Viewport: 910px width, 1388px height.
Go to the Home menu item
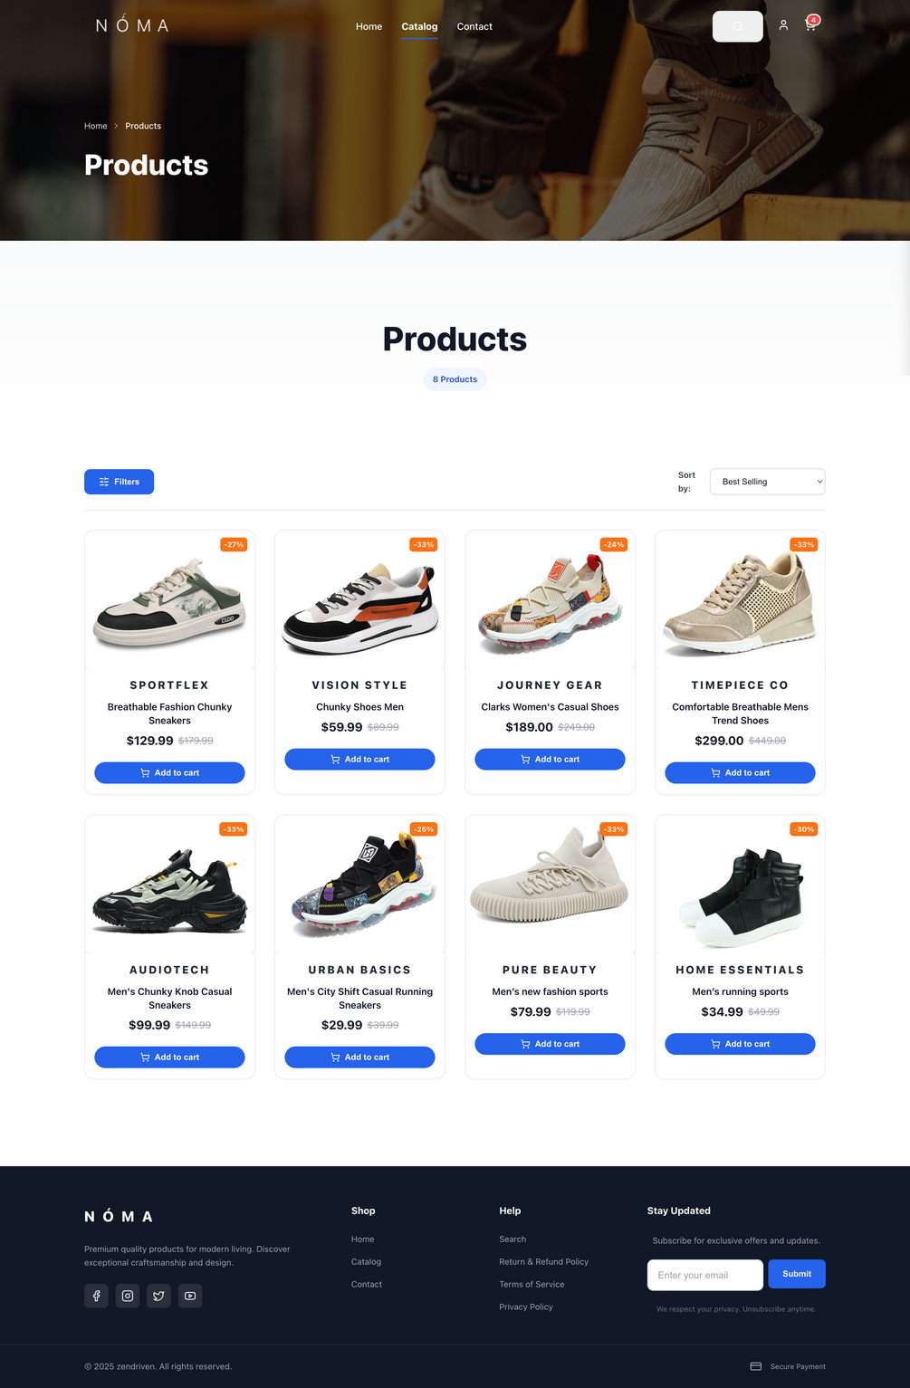(369, 26)
